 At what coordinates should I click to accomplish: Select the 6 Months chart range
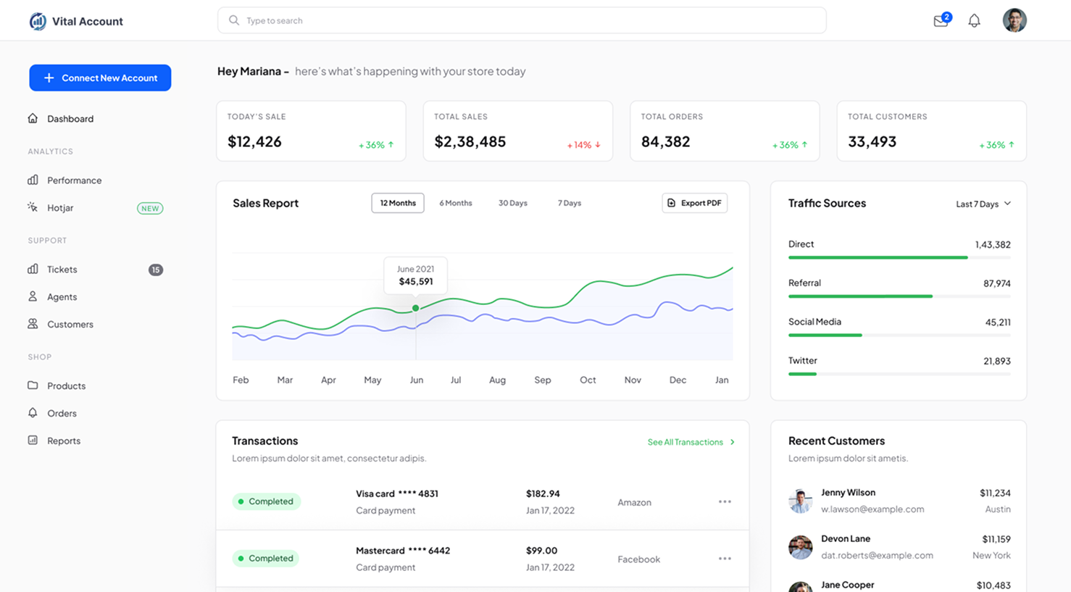(x=455, y=204)
